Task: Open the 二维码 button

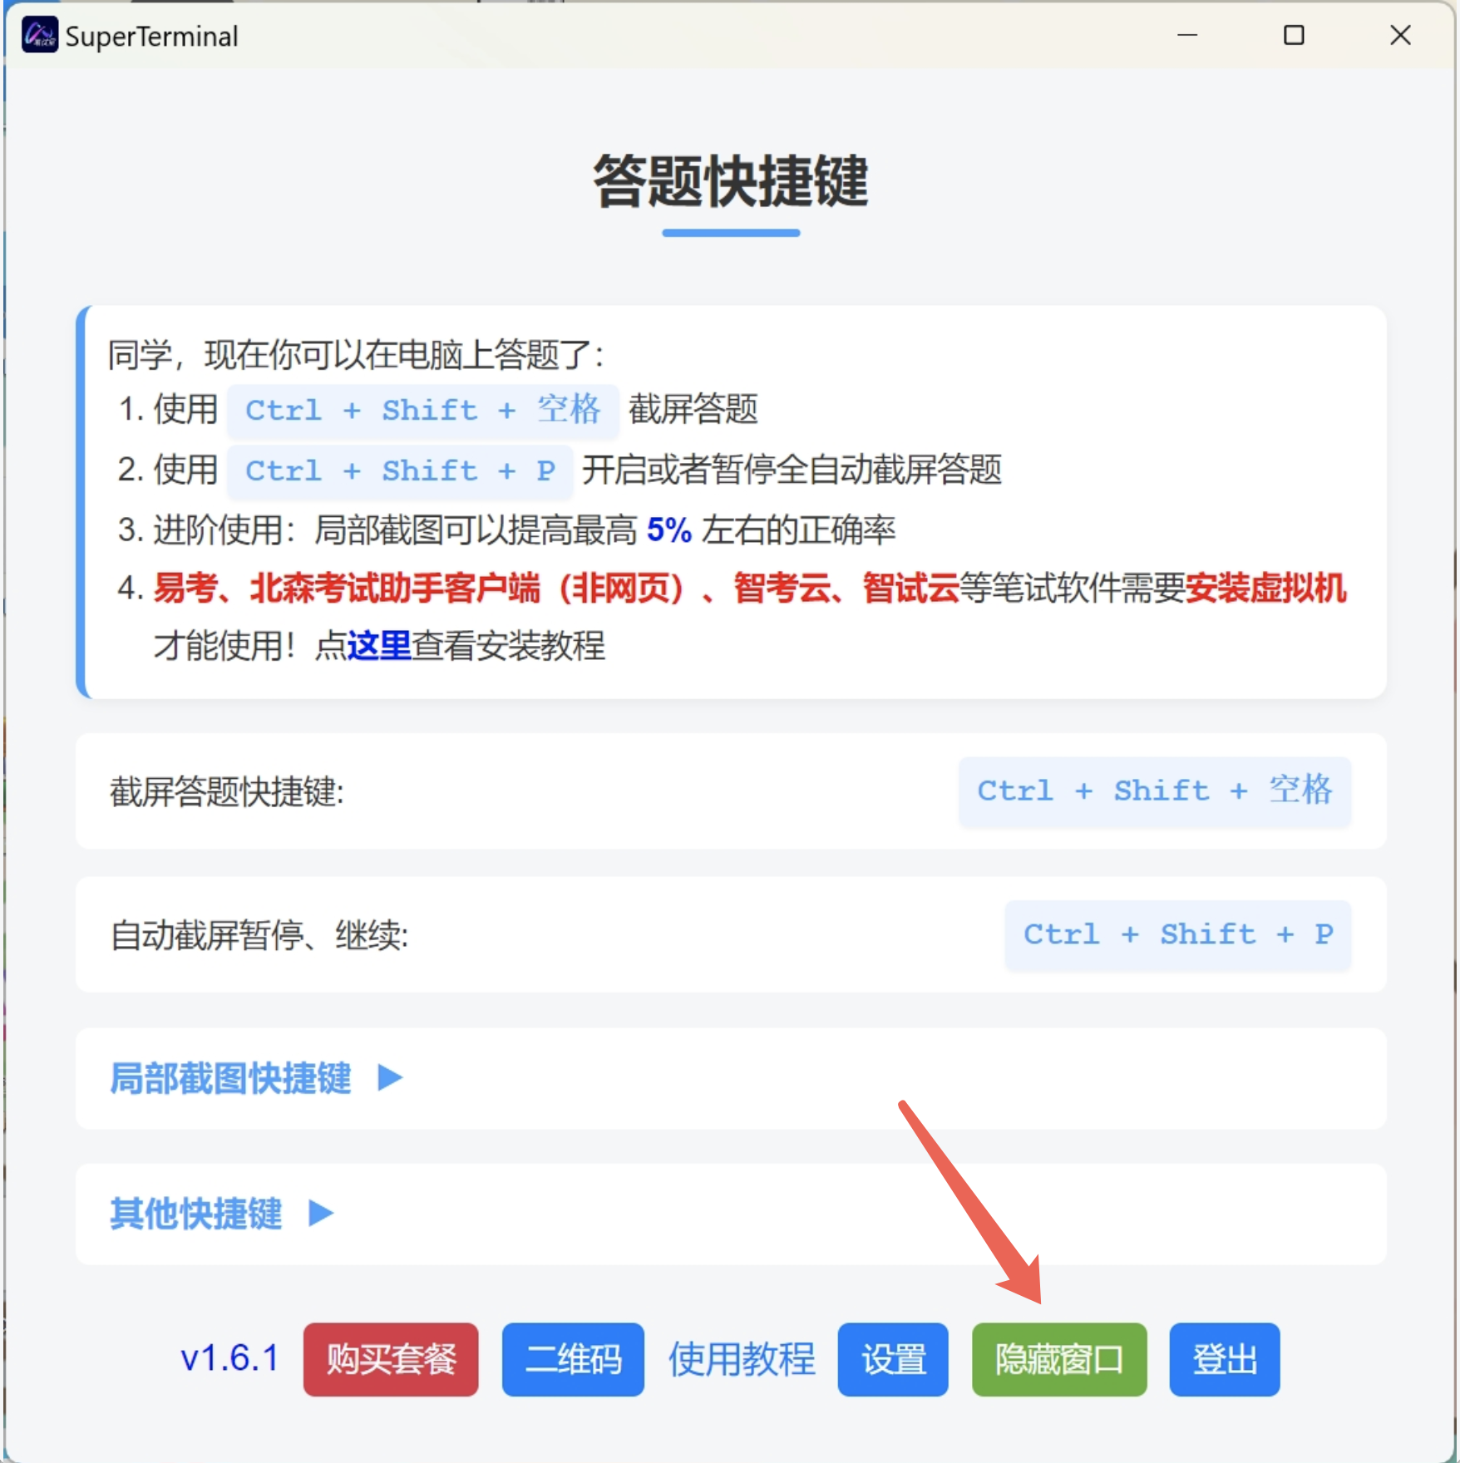Action: tap(573, 1359)
